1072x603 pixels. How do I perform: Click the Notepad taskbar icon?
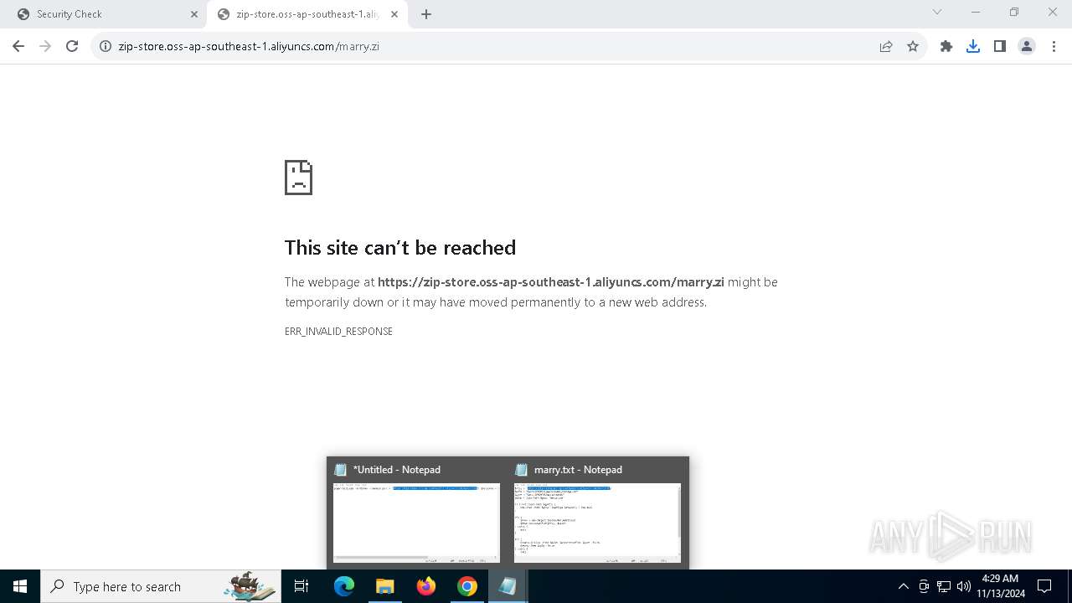click(508, 586)
